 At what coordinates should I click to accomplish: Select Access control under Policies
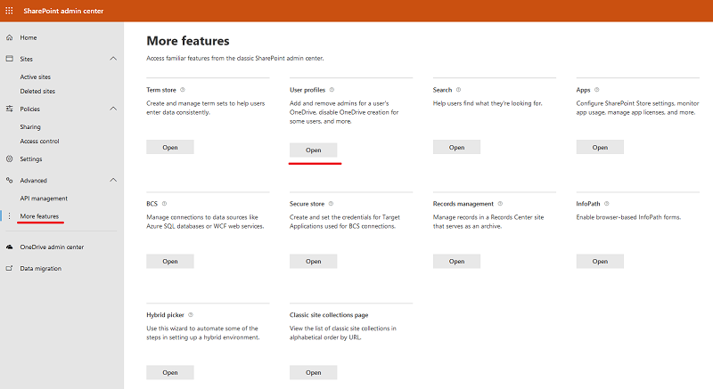pos(39,142)
